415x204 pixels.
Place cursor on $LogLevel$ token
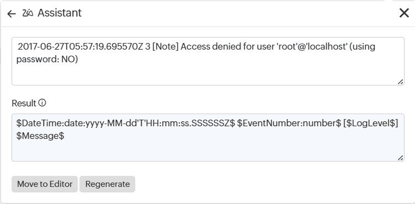(370, 124)
